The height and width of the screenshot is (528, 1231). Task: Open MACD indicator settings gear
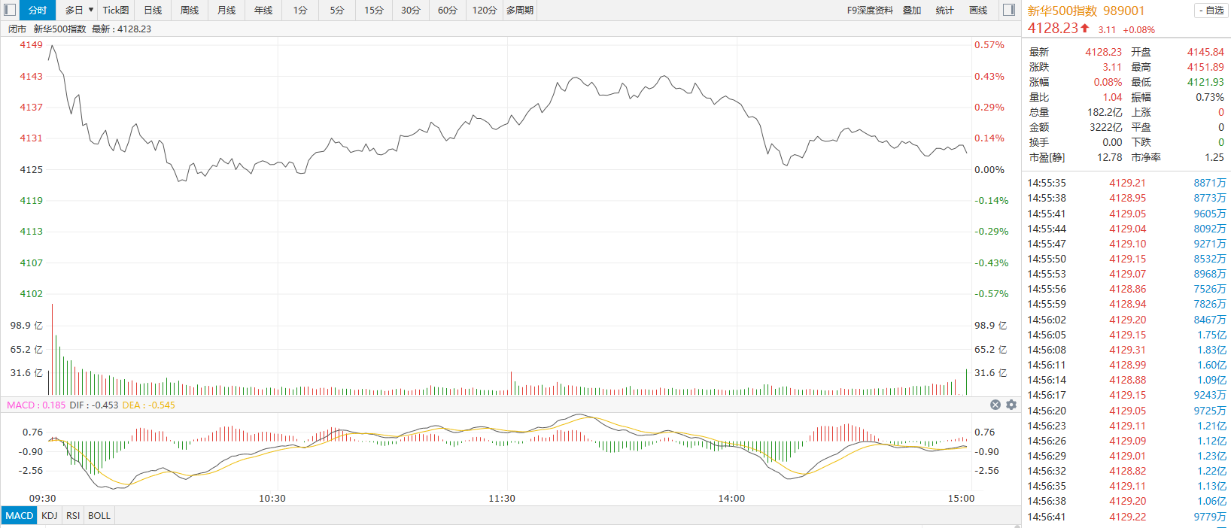click(1011, 405)
